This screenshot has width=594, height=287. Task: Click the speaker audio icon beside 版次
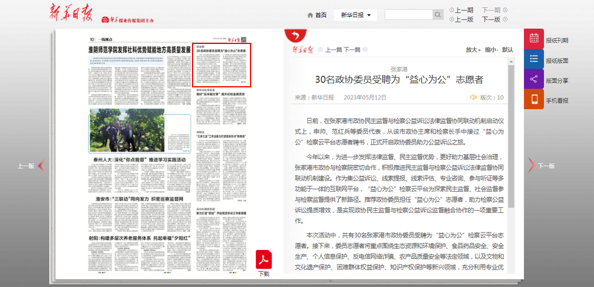pos(473,97)
